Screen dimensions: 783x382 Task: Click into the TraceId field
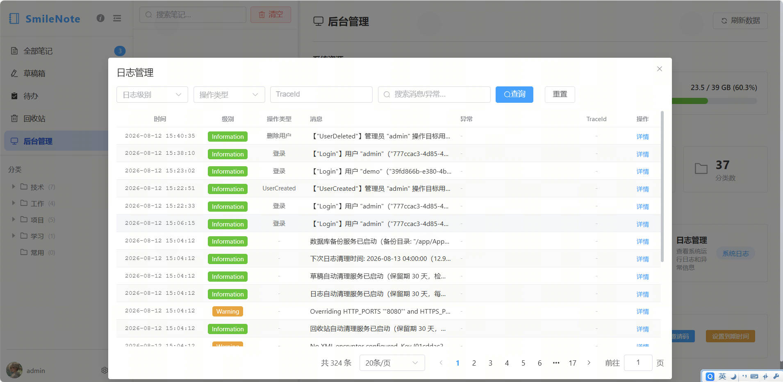click(321, 95)
